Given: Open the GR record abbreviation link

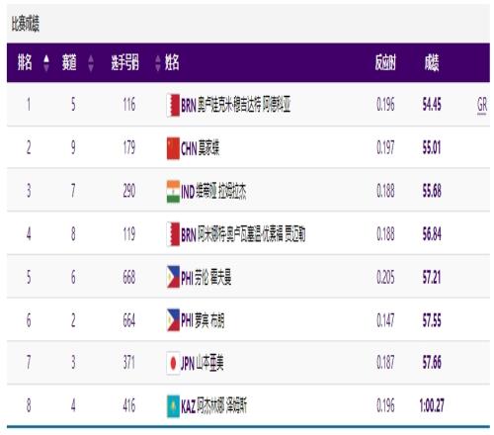Looking at the screenshot, I should (482, 106).
